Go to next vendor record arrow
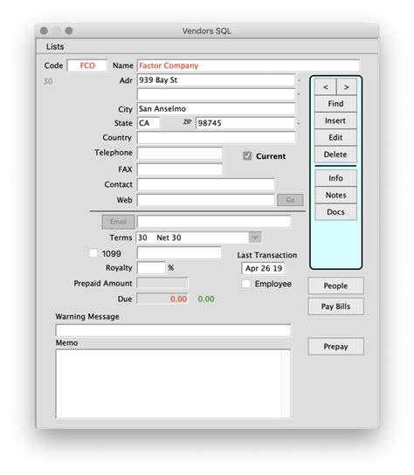414x475 pixels. [x=347, y=87]
